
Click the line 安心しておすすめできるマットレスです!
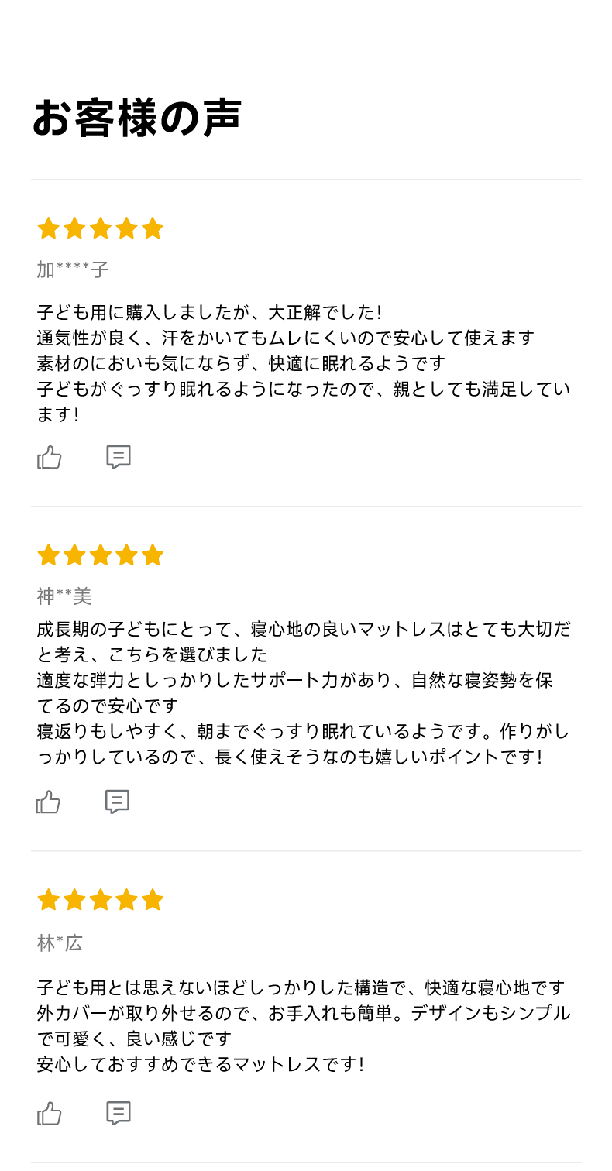201,1064
